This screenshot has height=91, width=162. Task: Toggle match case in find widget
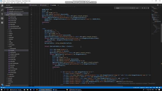click(x=131, y=8)
